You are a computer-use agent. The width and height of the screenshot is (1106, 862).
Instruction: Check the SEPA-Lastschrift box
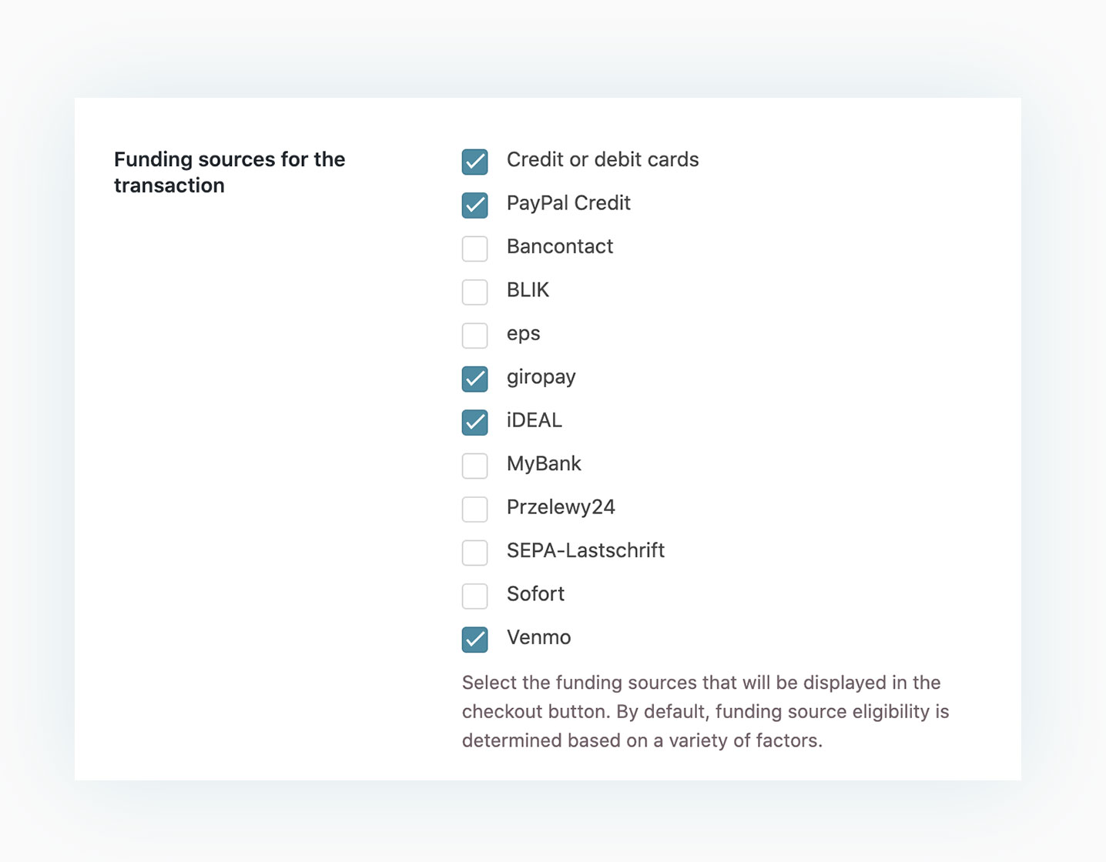474,553
